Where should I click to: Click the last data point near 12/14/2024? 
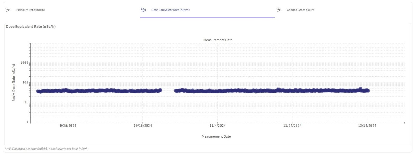coord(368,91)
